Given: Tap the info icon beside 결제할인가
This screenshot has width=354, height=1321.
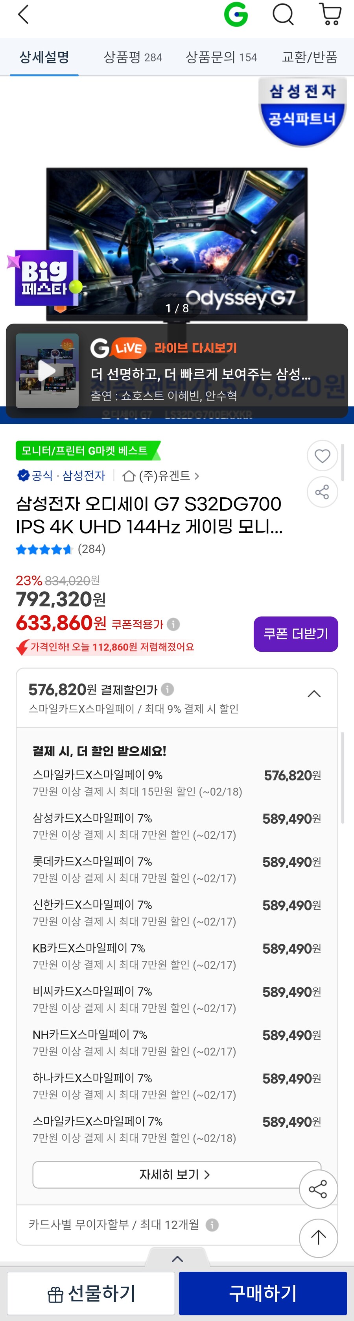Looking at the screenshot, I should [169, 690].
